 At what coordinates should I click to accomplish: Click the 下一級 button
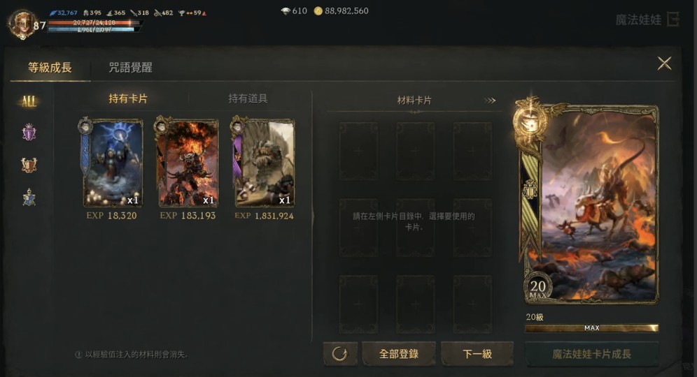tap(477, 354)
